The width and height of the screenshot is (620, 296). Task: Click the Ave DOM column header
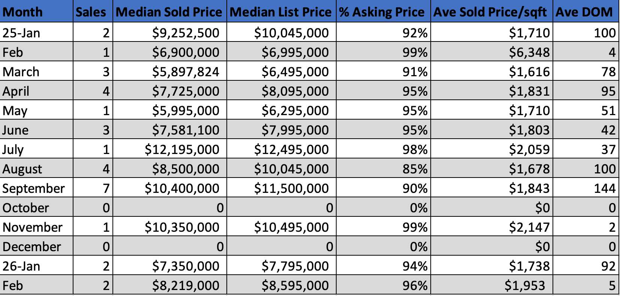click(584, 12)
